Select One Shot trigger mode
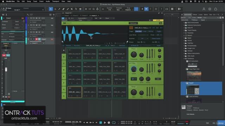The height and width of the screenshot is (126, 225). coord(139,31)
